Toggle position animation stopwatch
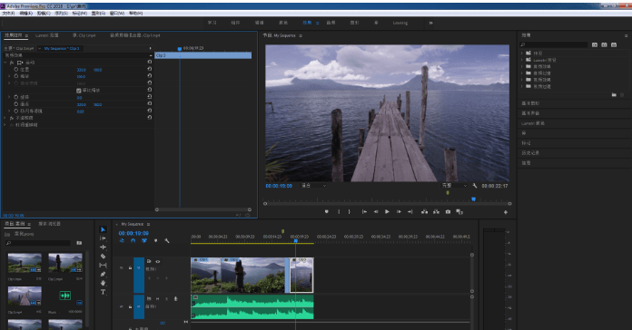632x330 pixels. (16, 70)
